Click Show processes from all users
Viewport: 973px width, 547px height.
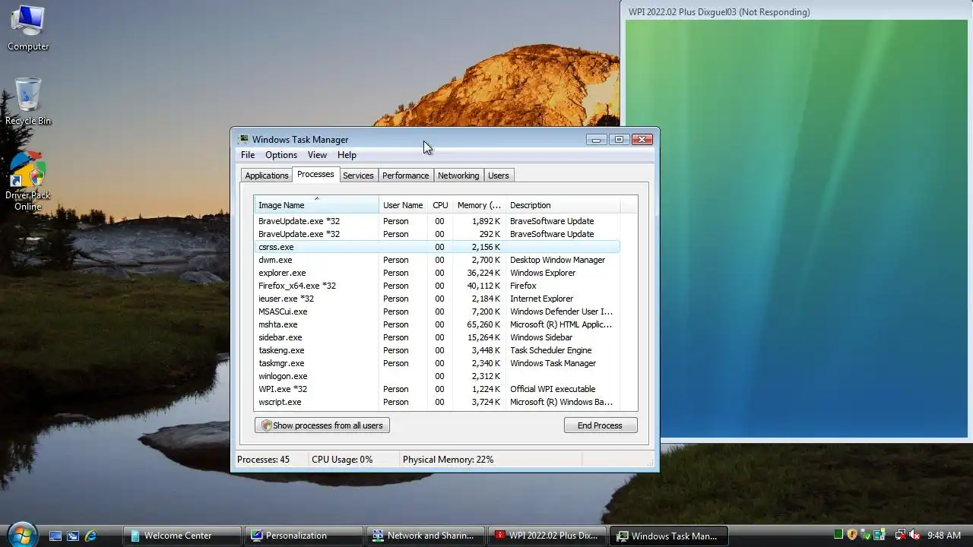(322, 425)
